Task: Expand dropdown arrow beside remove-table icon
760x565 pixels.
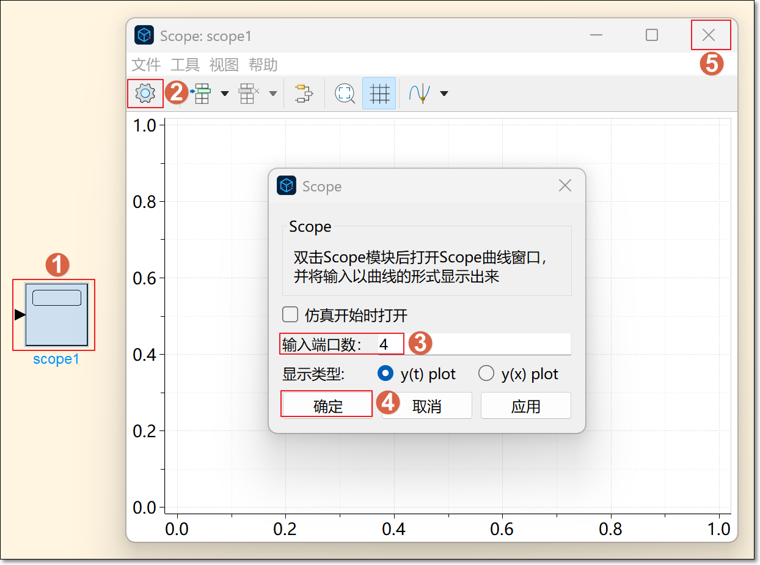Action: [273, 94]
